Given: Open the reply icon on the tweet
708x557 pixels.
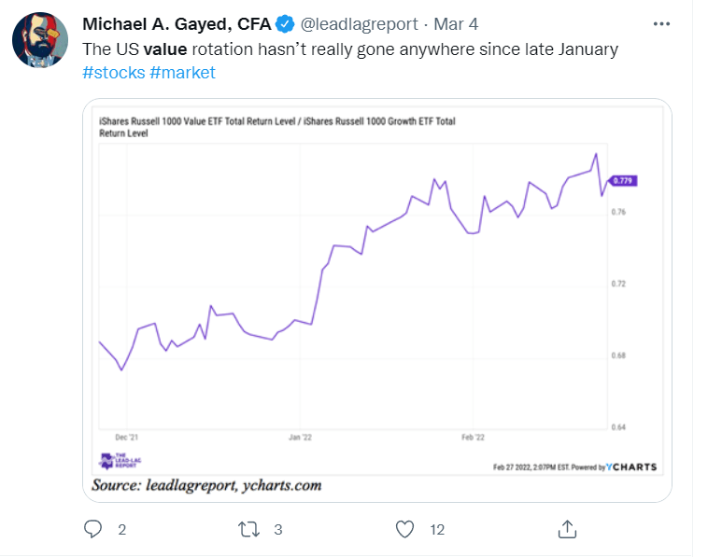Looking at the screenshot, I should pos(93,529).
